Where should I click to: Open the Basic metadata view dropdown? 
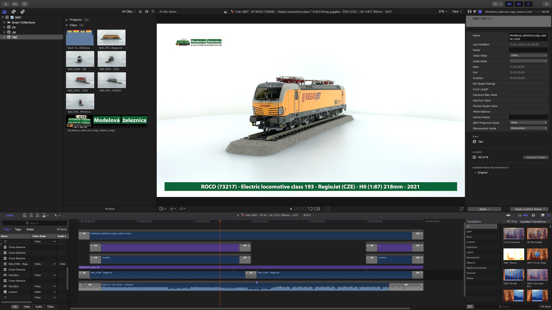(x=484, y=209)
